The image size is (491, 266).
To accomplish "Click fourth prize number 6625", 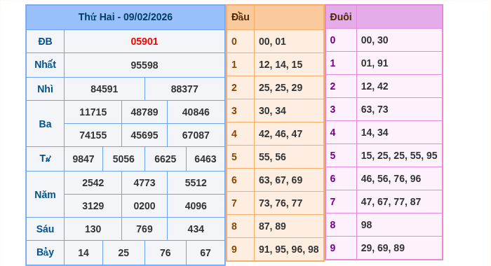I will [166, 159].
